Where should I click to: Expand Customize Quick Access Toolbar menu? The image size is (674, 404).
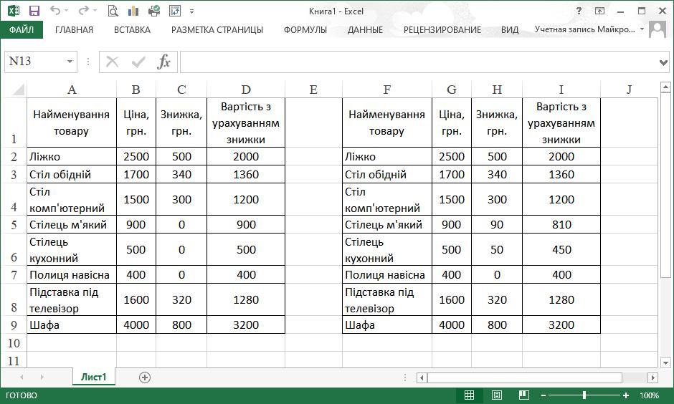pyautogui.click(x=191, y=11)
